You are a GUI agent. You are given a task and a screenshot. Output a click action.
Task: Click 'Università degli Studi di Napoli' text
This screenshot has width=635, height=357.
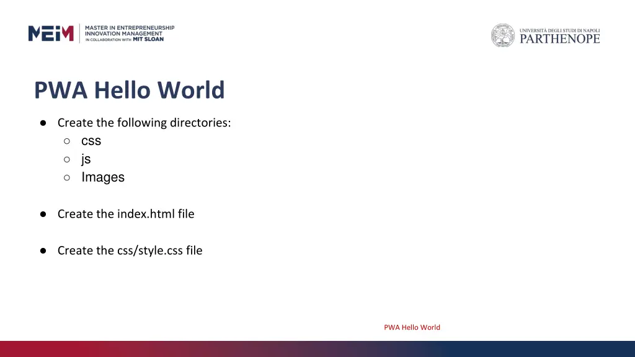(x=560, y=30)
